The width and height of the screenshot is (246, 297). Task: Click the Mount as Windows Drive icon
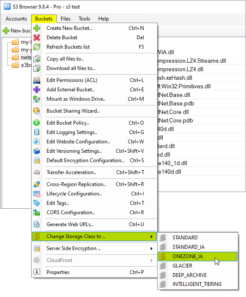[x=37, y=99]
